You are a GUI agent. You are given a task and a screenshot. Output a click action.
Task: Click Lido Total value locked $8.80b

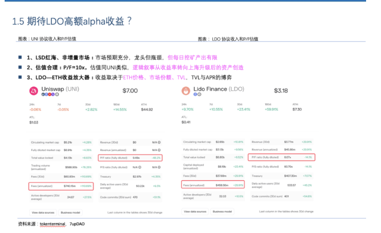(x=220, y=157)
